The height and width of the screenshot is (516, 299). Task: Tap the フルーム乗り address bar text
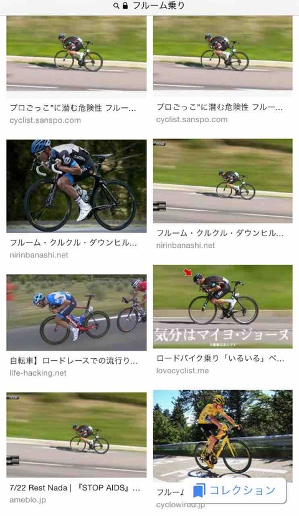[159, 6]
